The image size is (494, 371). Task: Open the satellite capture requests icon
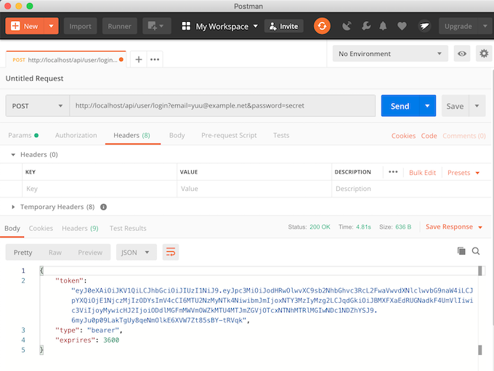(x=347, y=26)
